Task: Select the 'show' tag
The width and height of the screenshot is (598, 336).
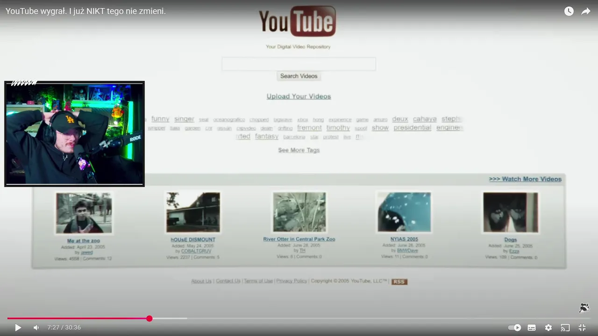Action: (x=380, y=128)
